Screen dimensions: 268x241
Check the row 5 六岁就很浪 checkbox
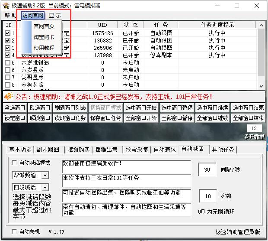[7, 62]
